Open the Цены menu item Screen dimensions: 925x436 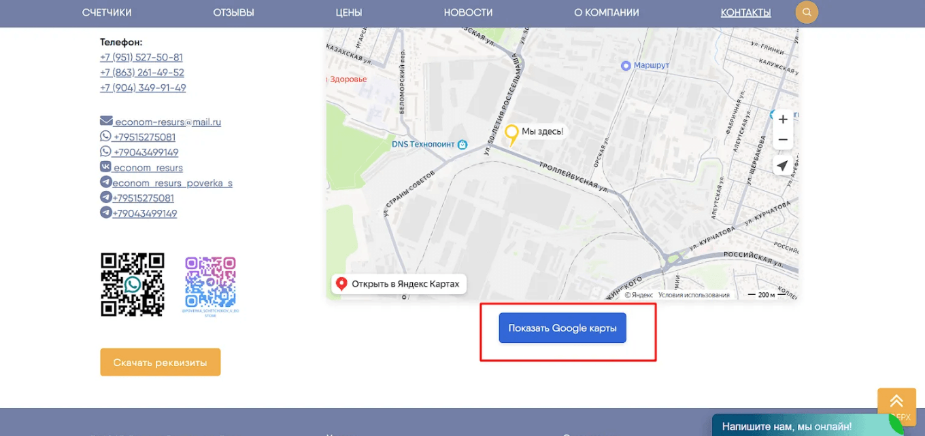[349, 13]
